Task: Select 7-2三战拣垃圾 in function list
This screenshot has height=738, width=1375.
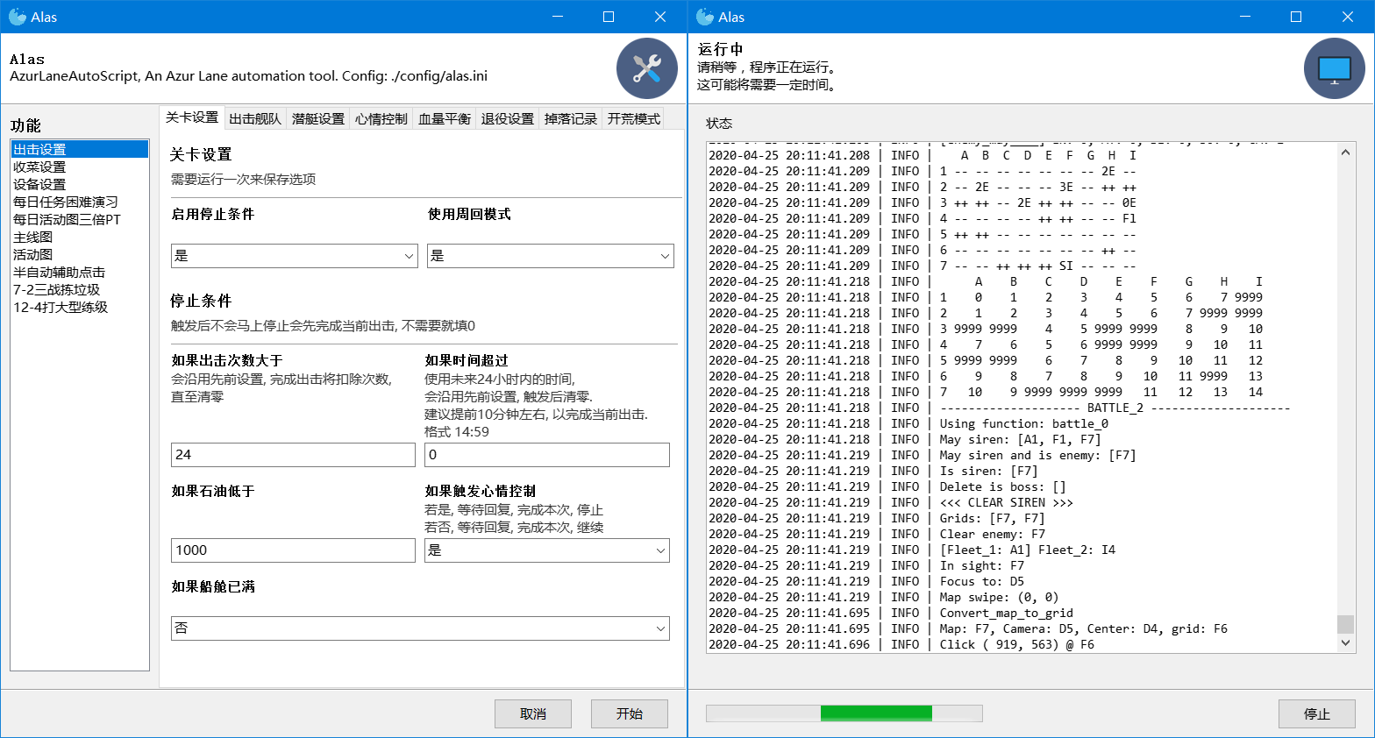Action: point(57,289)
